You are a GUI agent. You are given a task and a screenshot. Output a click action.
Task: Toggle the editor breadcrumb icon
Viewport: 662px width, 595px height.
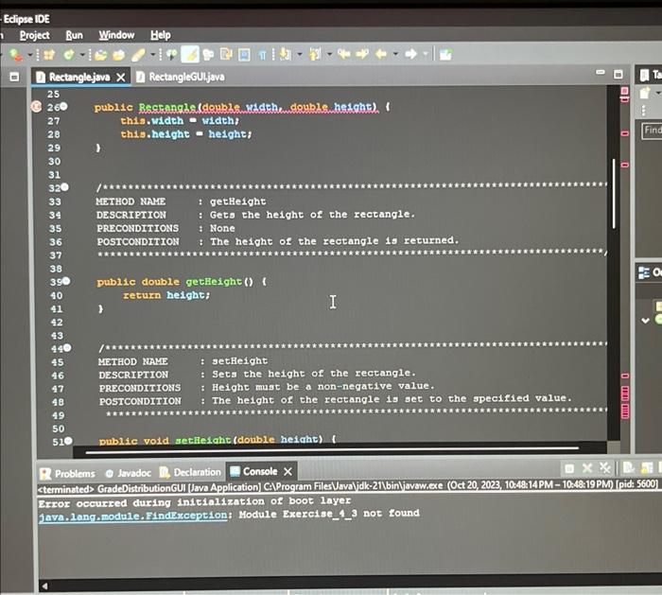coord(171,55)
